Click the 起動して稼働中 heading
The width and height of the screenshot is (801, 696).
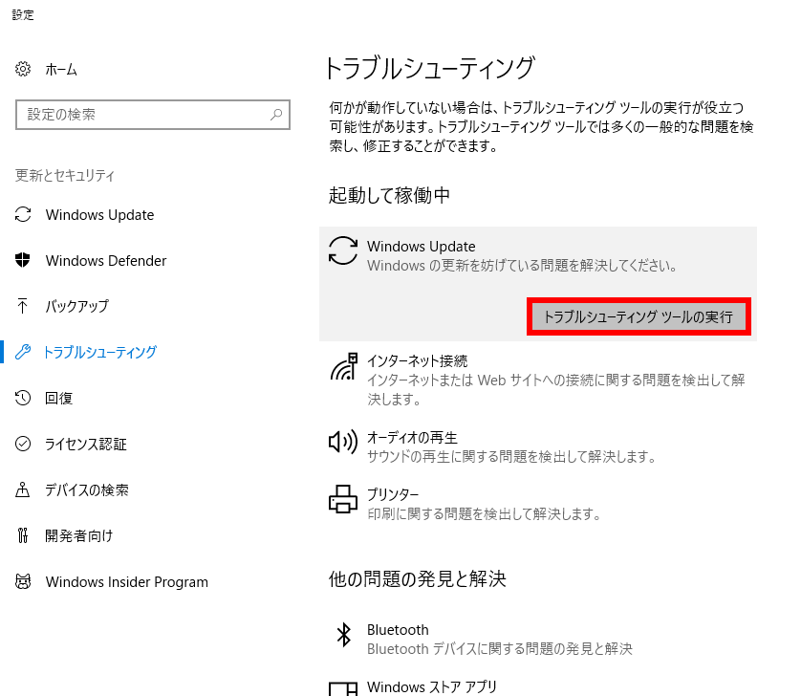[389, 195]
